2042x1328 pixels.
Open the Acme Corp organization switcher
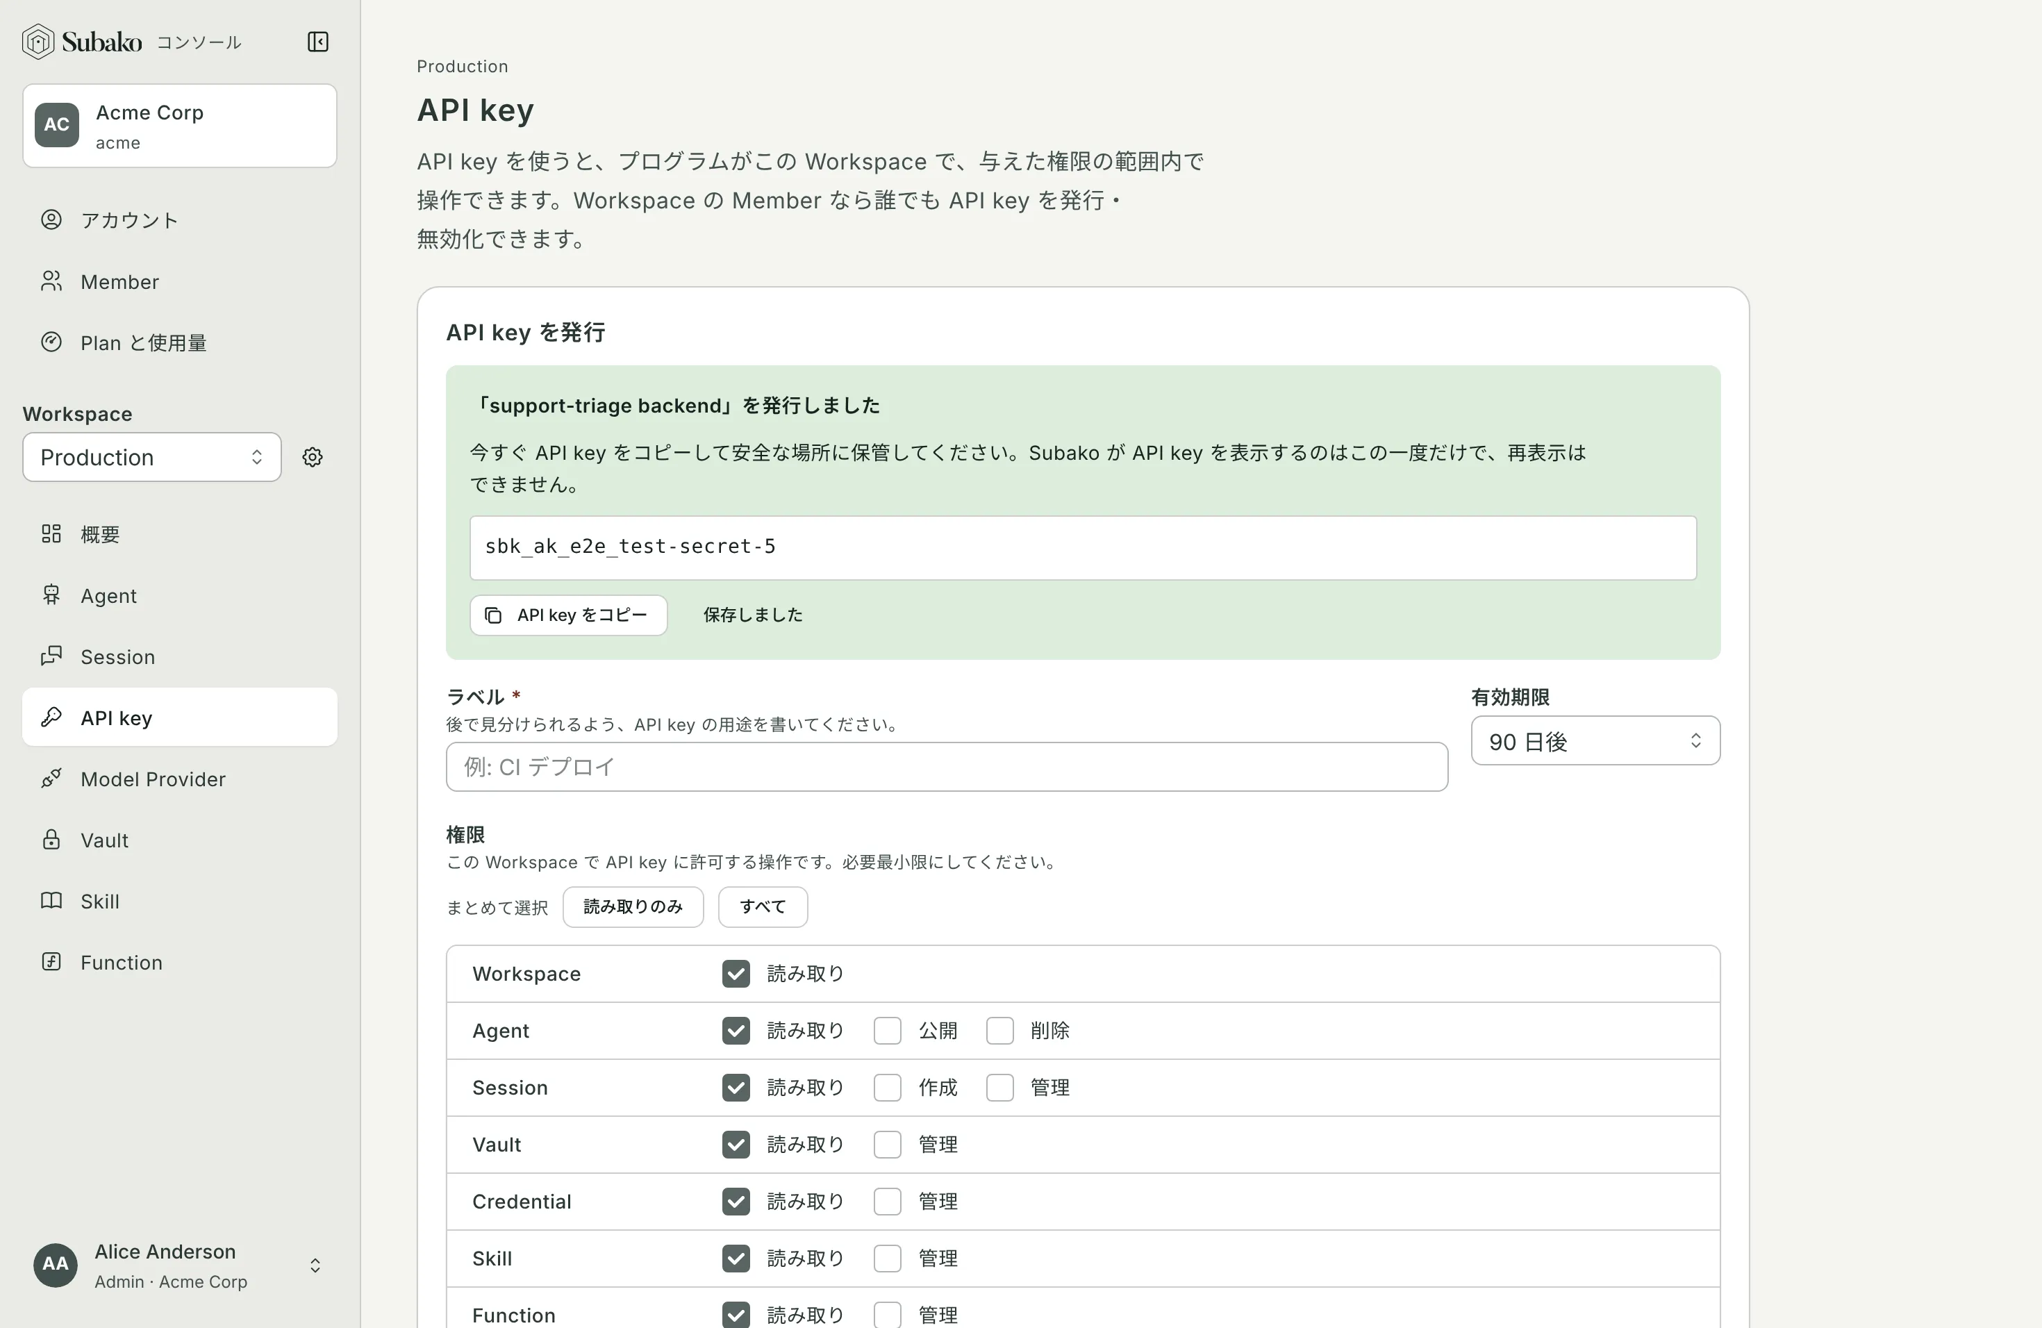[x=179, y=125]
